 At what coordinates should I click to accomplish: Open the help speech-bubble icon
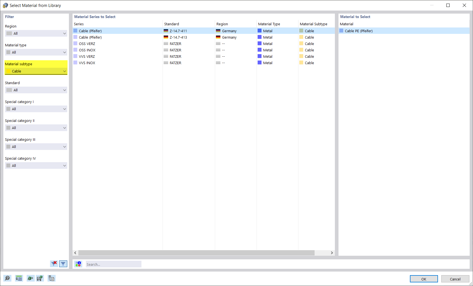pyautogui.click(x=8, y=278)
